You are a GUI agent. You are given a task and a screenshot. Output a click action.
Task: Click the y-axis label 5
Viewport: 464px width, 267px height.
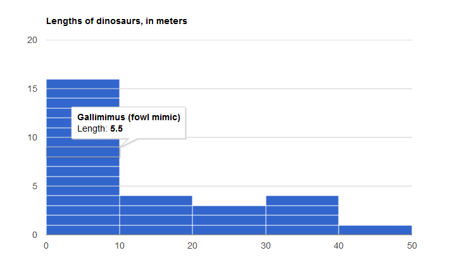35,186
